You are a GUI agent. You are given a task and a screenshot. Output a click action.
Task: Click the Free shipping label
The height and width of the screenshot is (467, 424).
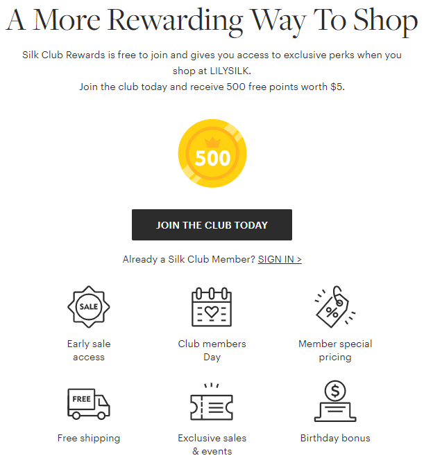click(89, 438)
